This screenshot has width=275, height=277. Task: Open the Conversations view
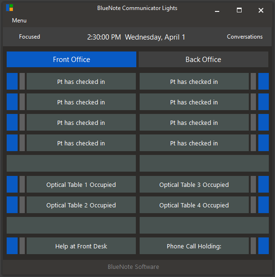coord(244,37)
